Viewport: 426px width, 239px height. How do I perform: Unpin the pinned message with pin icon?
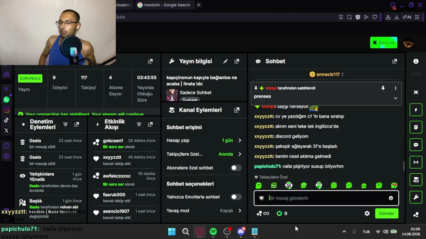(x=383, y=88)
